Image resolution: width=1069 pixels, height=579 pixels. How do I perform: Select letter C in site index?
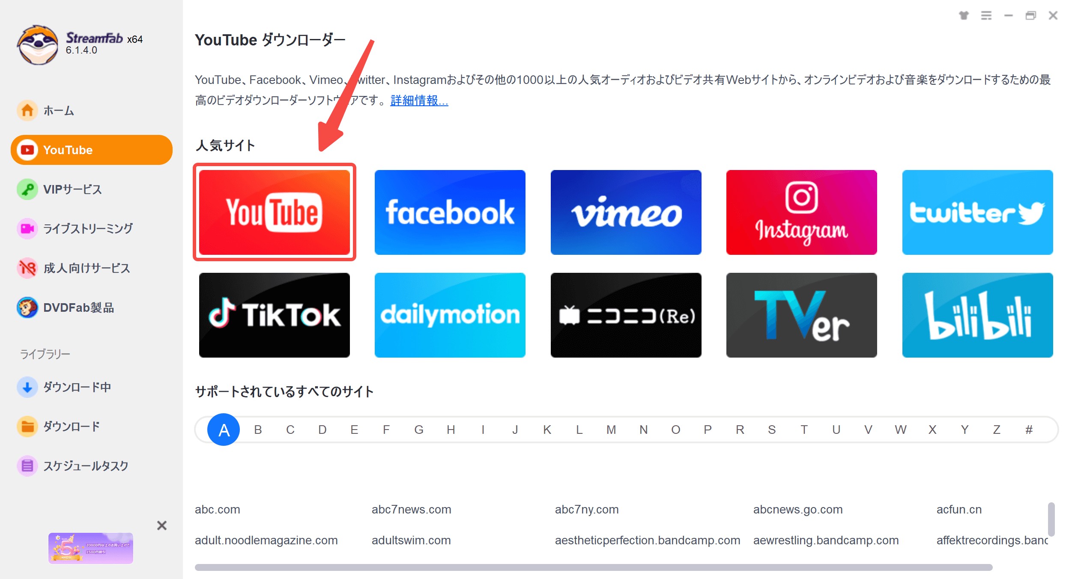[290, 430]
